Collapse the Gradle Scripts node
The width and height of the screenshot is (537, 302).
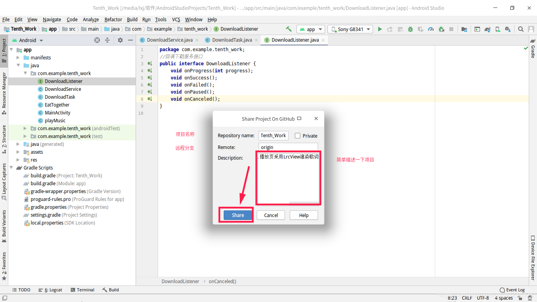point(11,168)
